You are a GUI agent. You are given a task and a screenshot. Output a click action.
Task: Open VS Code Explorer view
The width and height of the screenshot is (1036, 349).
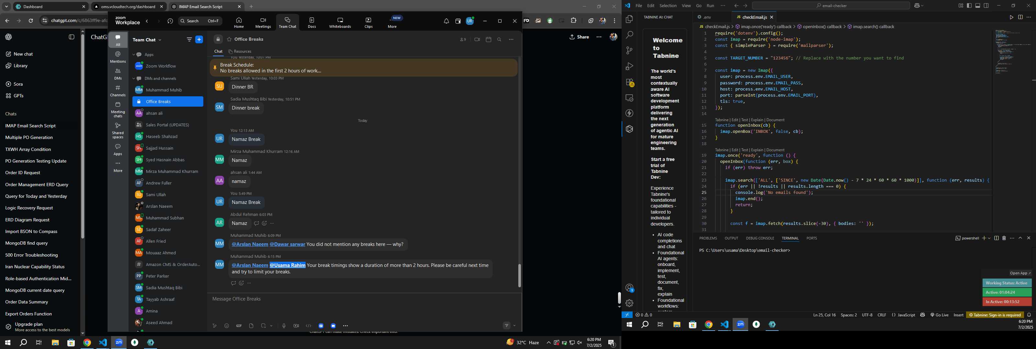629,19
